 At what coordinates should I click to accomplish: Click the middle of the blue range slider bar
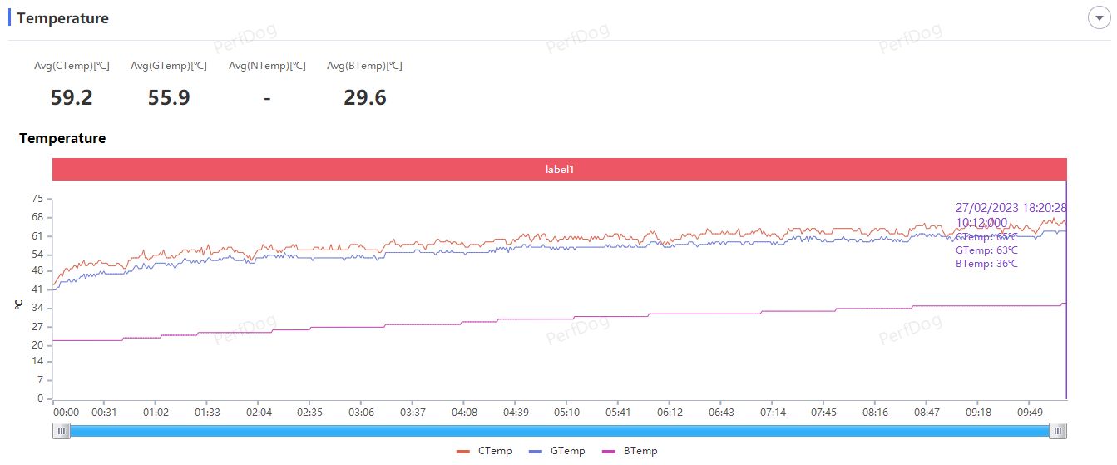[x=560, y=430]
